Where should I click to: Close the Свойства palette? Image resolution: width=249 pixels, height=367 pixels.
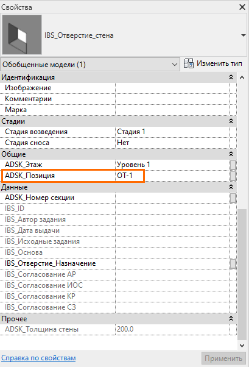tap(242, 7)
